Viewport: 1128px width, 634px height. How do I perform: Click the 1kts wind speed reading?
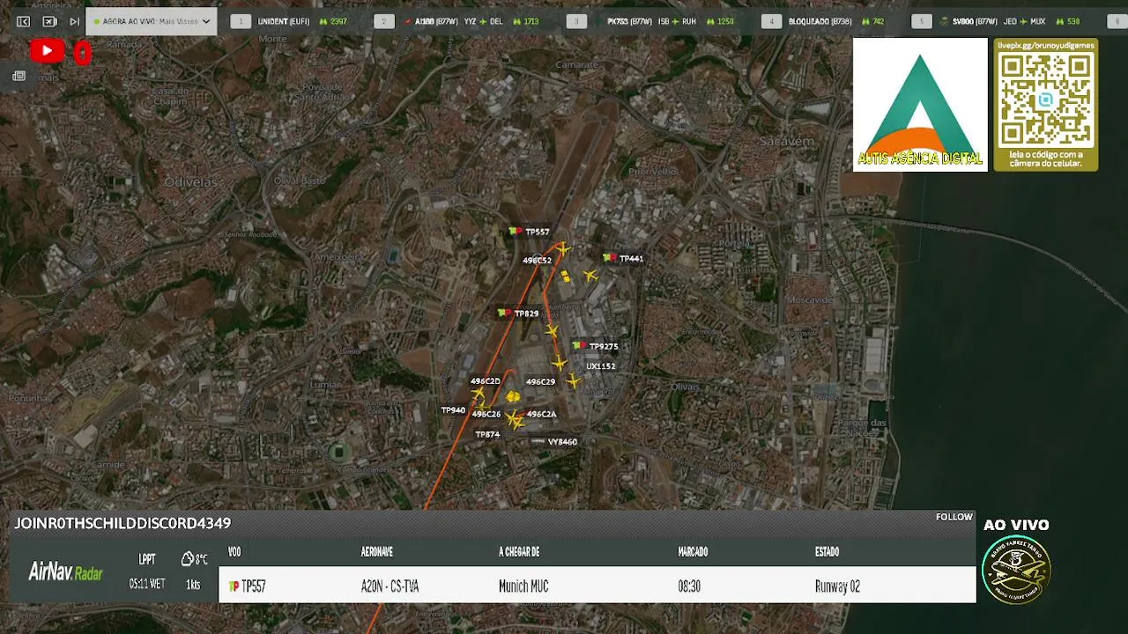pyautogui.click(x=193, y=585)
